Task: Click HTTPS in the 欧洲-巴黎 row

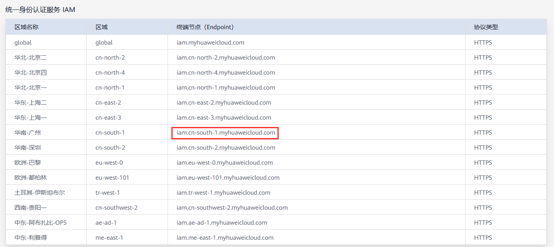Action: [483, 163]
